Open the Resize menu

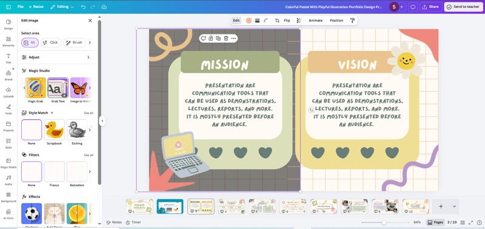click(36, 7)
